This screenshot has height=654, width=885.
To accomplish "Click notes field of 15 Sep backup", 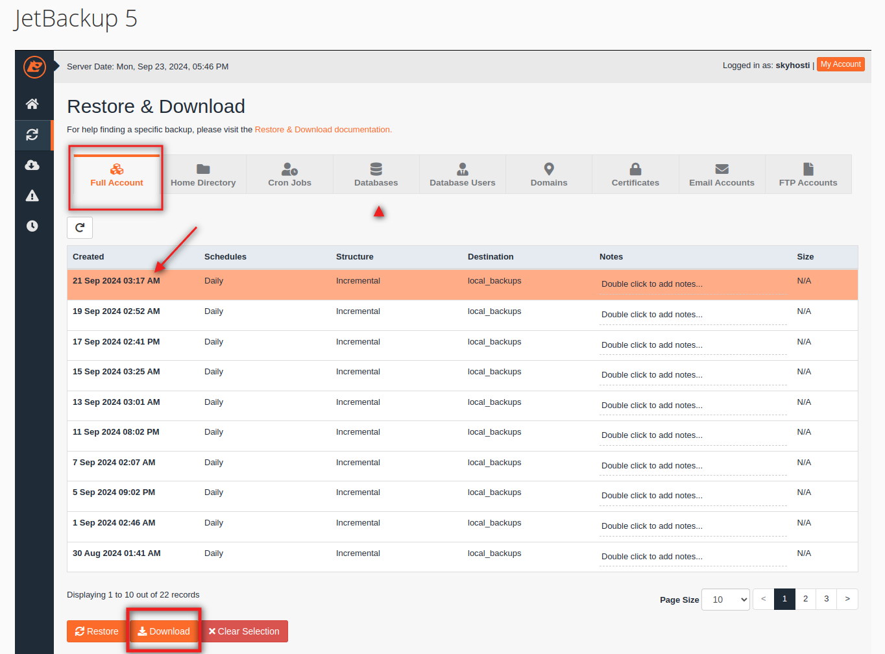I will tap(693, 375).
